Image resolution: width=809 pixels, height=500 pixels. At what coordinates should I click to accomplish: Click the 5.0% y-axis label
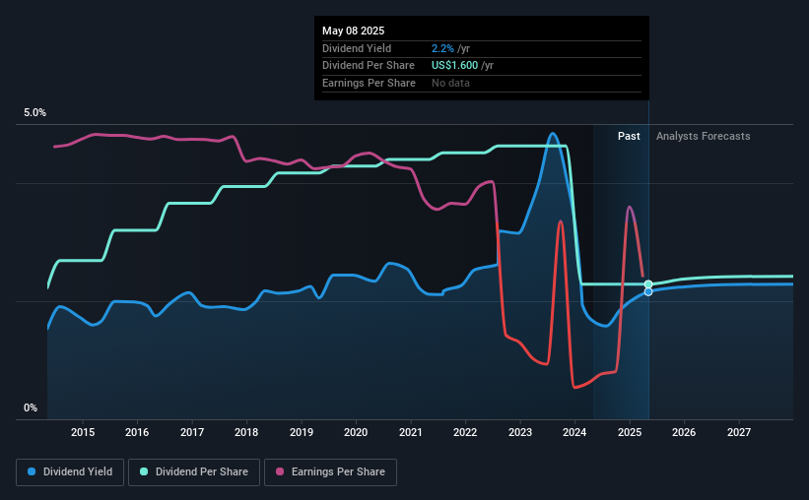(35, 113)
